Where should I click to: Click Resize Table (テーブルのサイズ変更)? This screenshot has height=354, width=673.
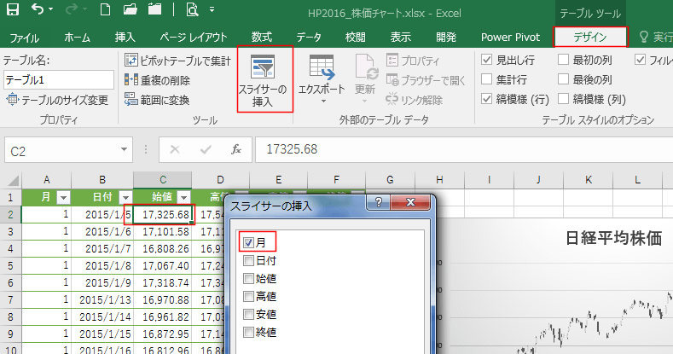click(x=58, y=100)
